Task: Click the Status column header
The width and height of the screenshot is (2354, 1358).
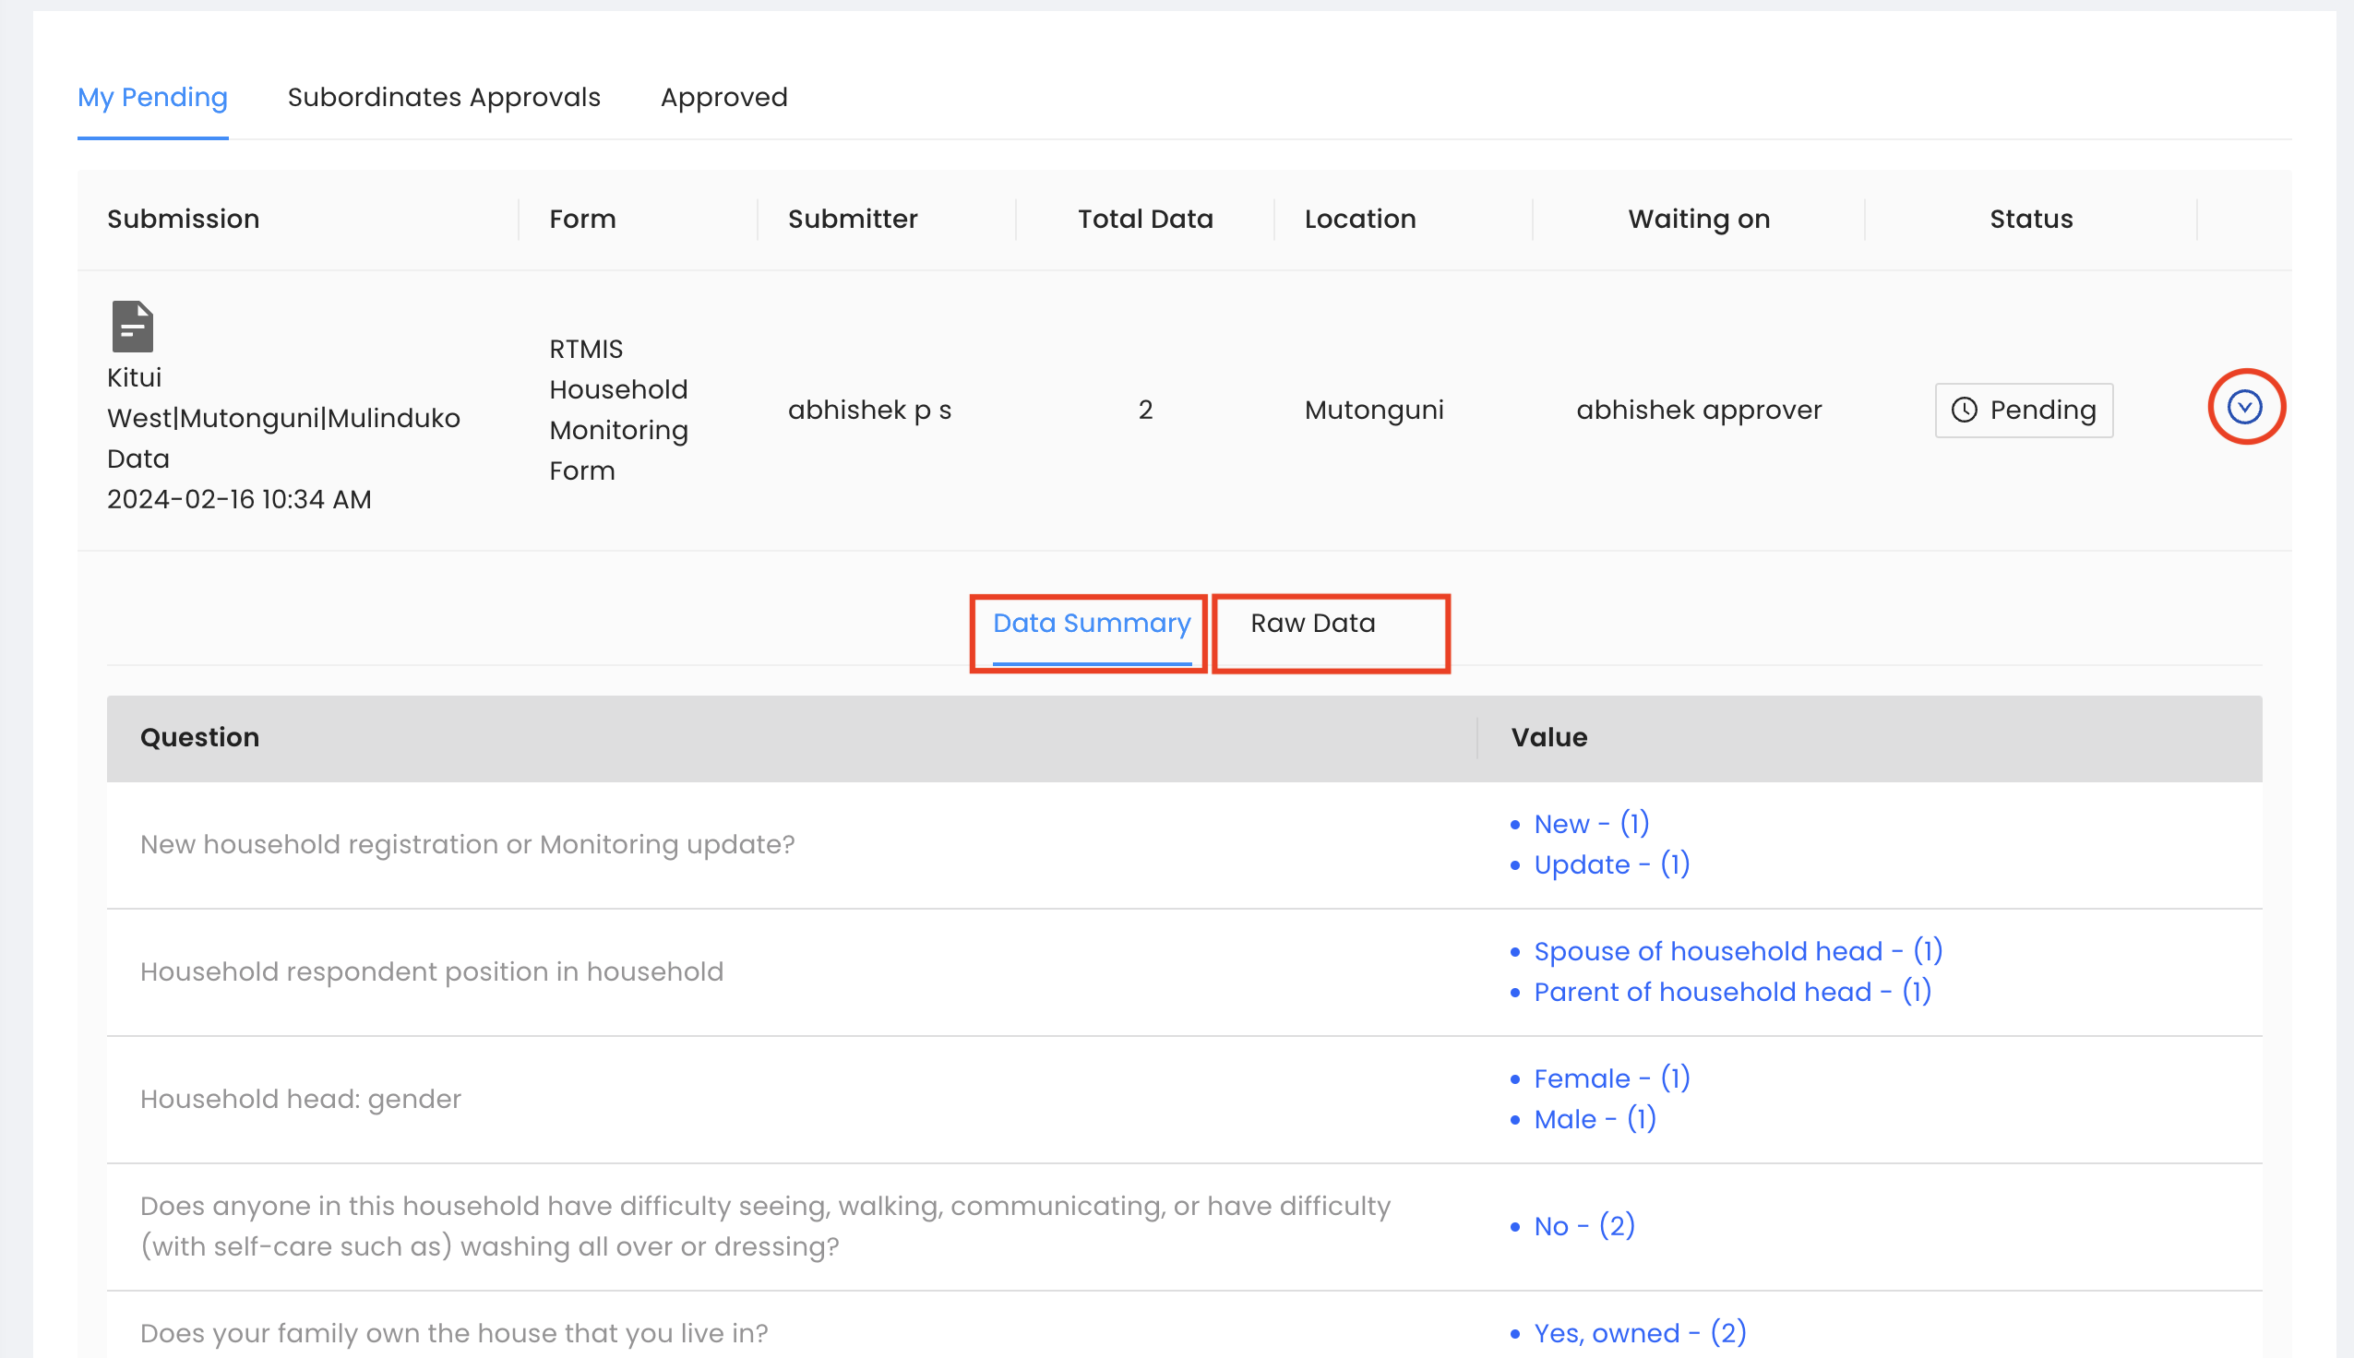Action: (x=2031, y=220)
